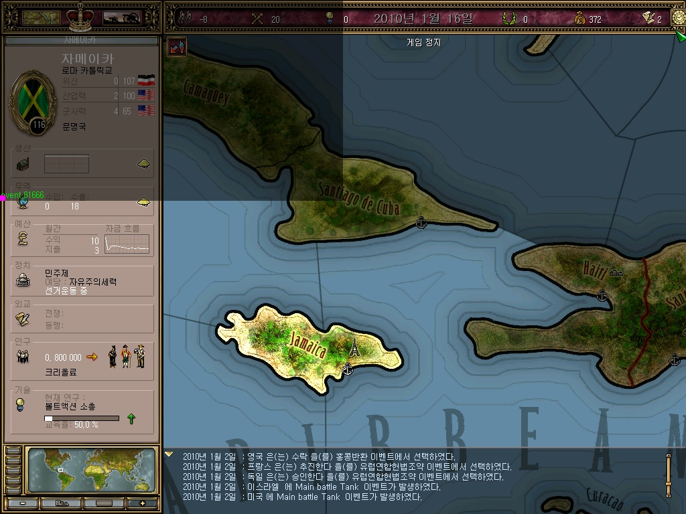Click the date 2010년 1월 16일
The height and width of the screenshot is (514, 686).
[x=423, y=18]
